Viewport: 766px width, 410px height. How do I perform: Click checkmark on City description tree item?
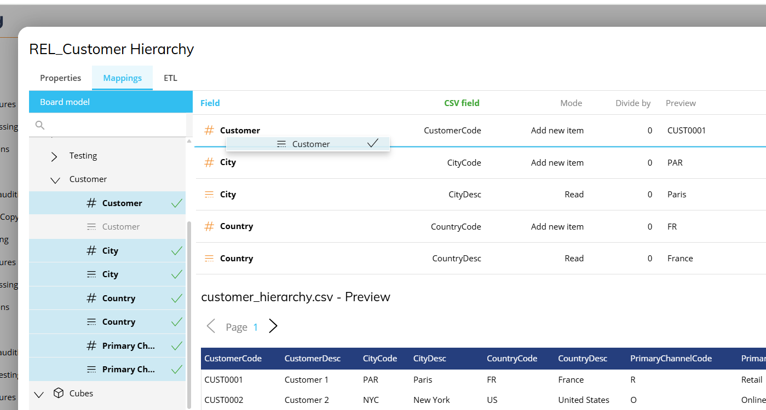point(176,274)
